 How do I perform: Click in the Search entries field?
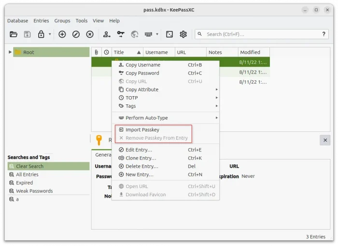261,34
